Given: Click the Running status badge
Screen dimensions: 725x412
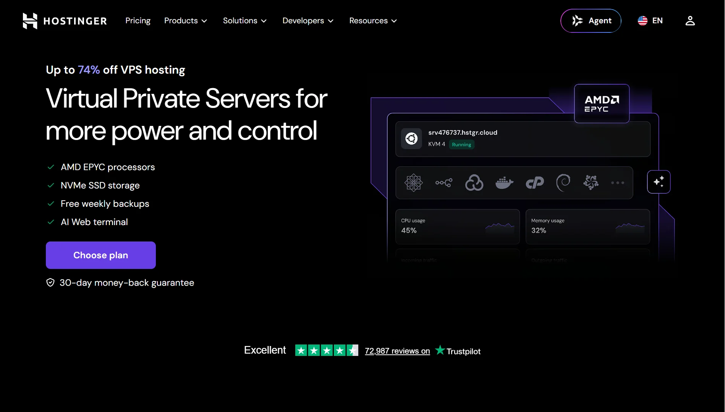Looking at the screenshot, I should [x=461, y=145].
